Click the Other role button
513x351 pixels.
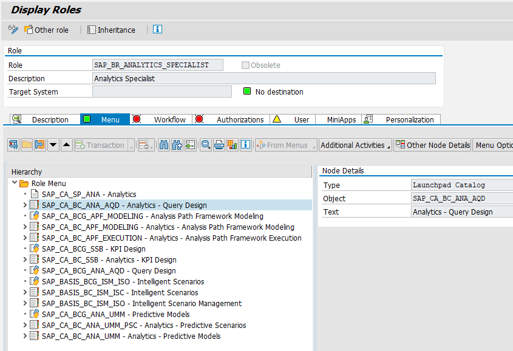pyautogui.click(x=47, y=29)
